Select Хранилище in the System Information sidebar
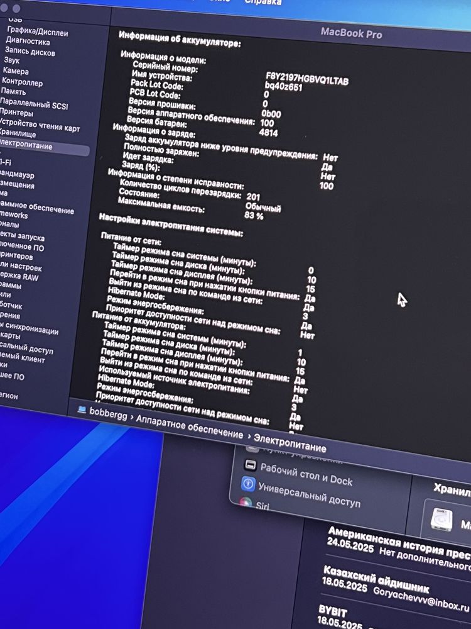This screenshot has height=629, width=471. [18, 133]
